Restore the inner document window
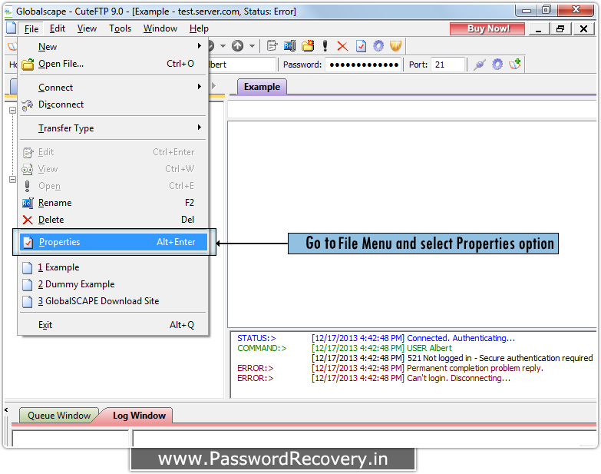Screen dimensions: 601x474 (x=560, y=28)
